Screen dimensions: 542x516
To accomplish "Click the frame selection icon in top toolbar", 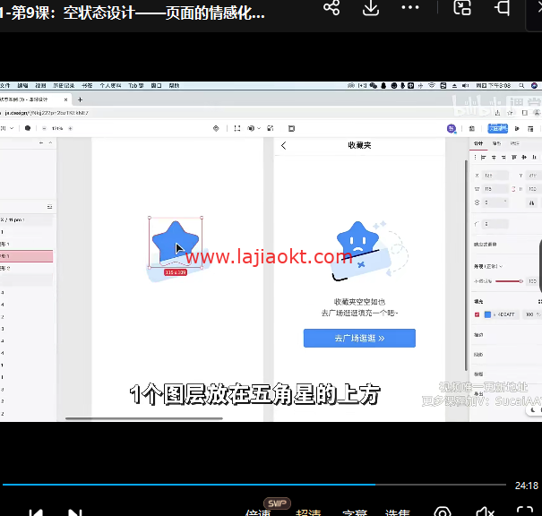I will click(237, 129).
